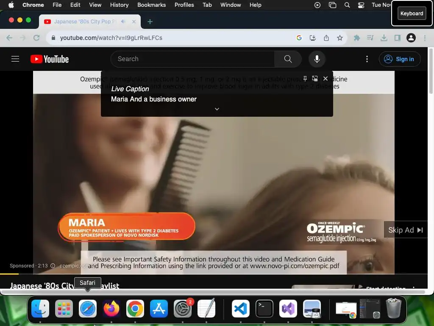The height and width of the screenshot is (326, 434).
Task: Open Visual Studio Code from Dock
Action: [241, 309]
